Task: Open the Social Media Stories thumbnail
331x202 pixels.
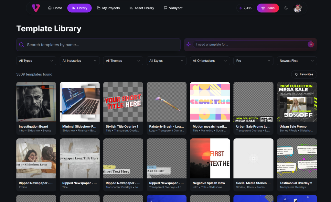Action: 253,158
